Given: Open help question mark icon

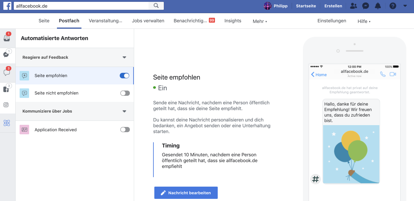Looking at the screenshot, I should (x=393, y=6).
